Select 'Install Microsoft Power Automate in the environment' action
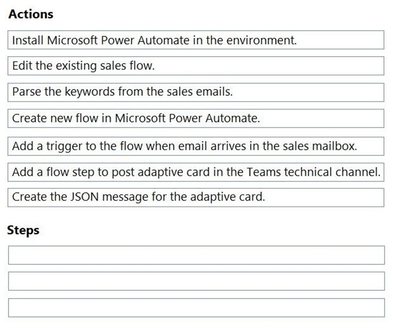397x335 pixels. [196, 40]
